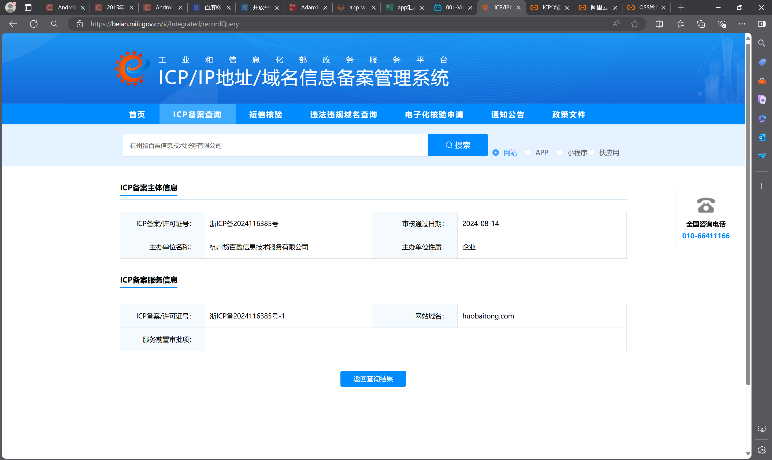Open 通知公告 navigation item

click(x=508, y=114)
